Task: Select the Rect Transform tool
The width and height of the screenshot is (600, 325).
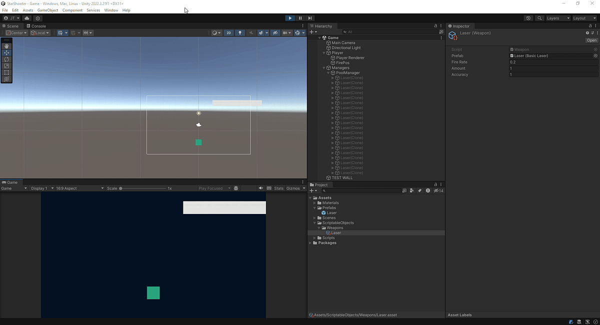Action: [x=6, y=72]
